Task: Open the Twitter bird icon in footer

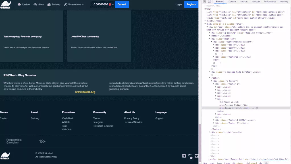Action: [196, 156]
